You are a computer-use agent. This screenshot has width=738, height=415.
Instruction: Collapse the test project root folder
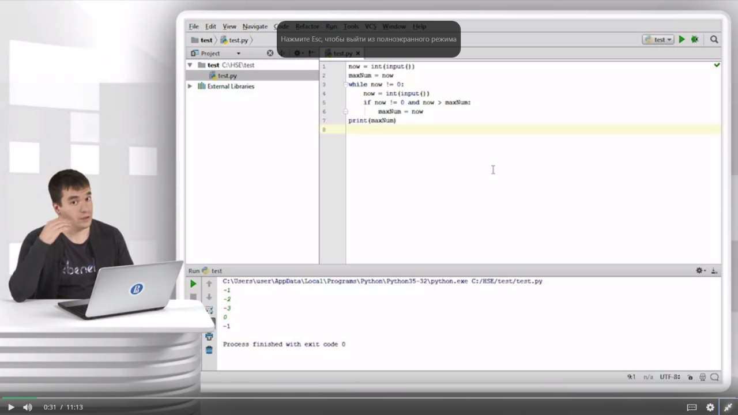[190, 65]
